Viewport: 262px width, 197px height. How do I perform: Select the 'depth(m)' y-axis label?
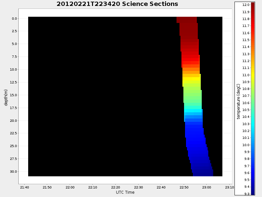coord(6,97)
